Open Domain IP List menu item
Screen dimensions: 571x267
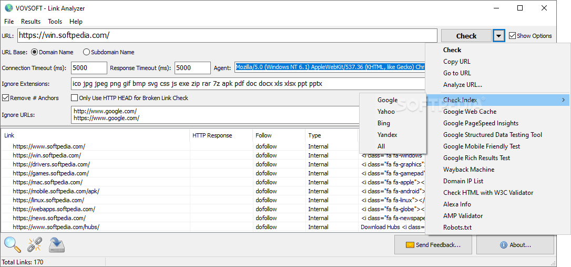pyautogui.click(x=497, y=181)
